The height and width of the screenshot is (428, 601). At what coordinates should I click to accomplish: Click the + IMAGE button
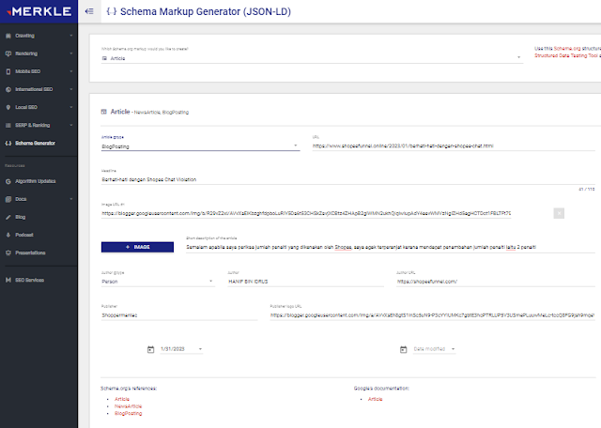click(137, 247)
